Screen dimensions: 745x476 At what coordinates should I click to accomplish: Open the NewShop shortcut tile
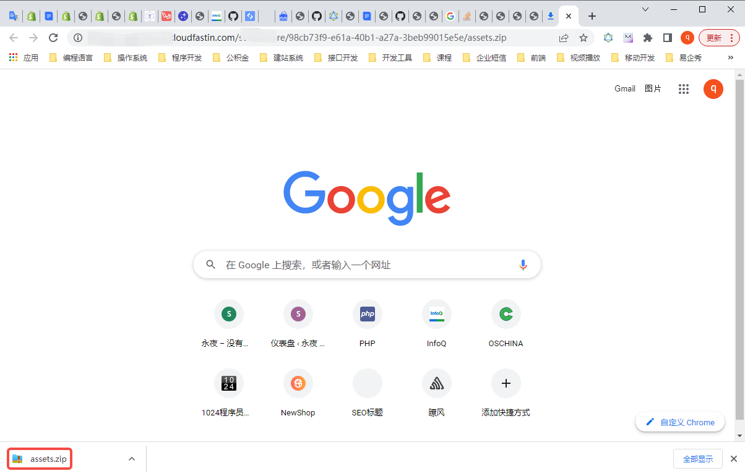298,394
